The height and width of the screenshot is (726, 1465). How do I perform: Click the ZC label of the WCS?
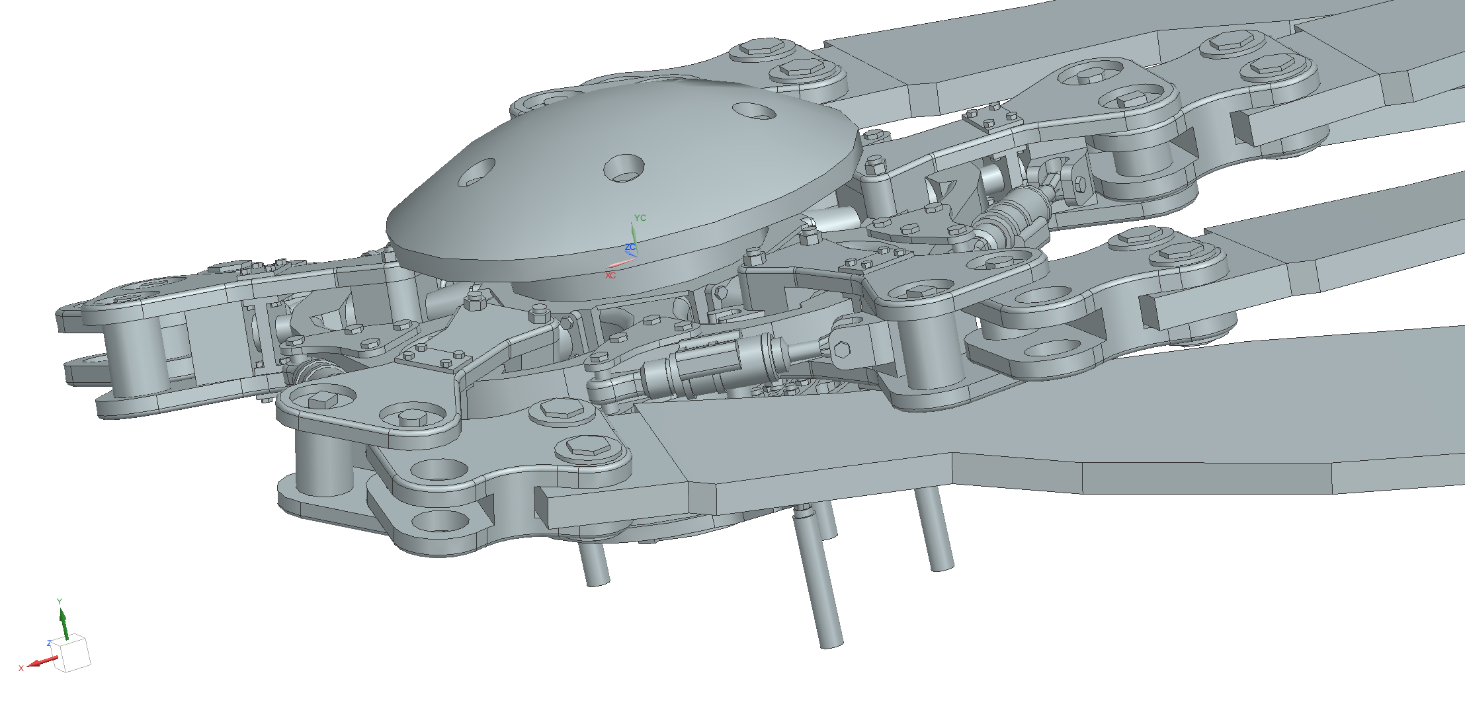[x=630, y=247]
